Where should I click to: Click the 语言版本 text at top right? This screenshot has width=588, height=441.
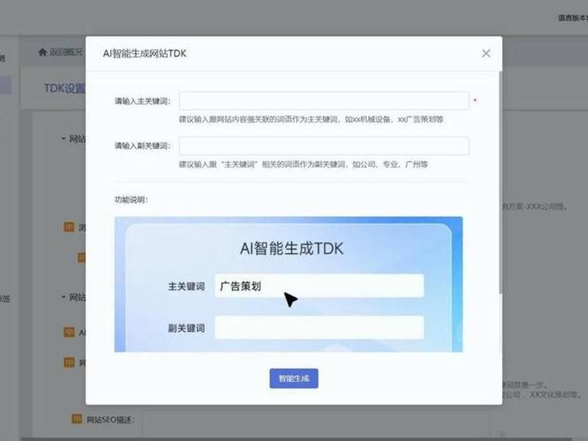[573, 18]
